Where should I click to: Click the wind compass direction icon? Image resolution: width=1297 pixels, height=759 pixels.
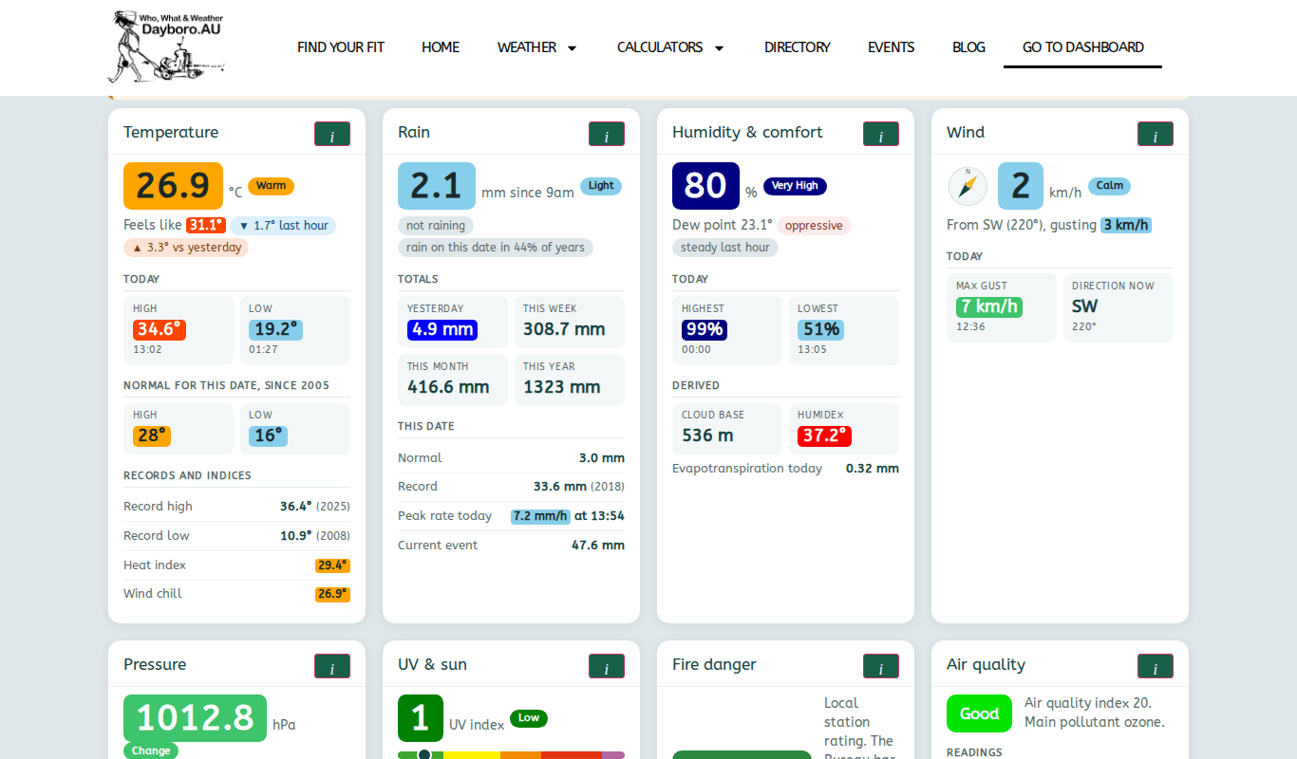[x=968, y=186]
